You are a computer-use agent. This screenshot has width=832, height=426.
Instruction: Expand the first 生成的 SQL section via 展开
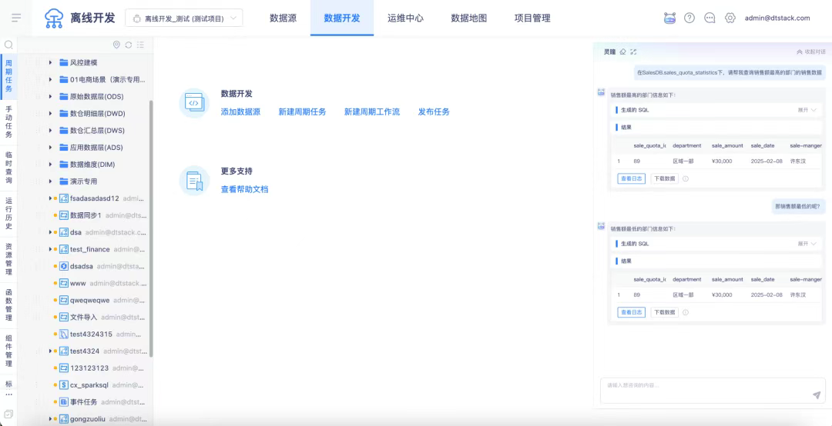pyautogui.click(x=807, y=110)
